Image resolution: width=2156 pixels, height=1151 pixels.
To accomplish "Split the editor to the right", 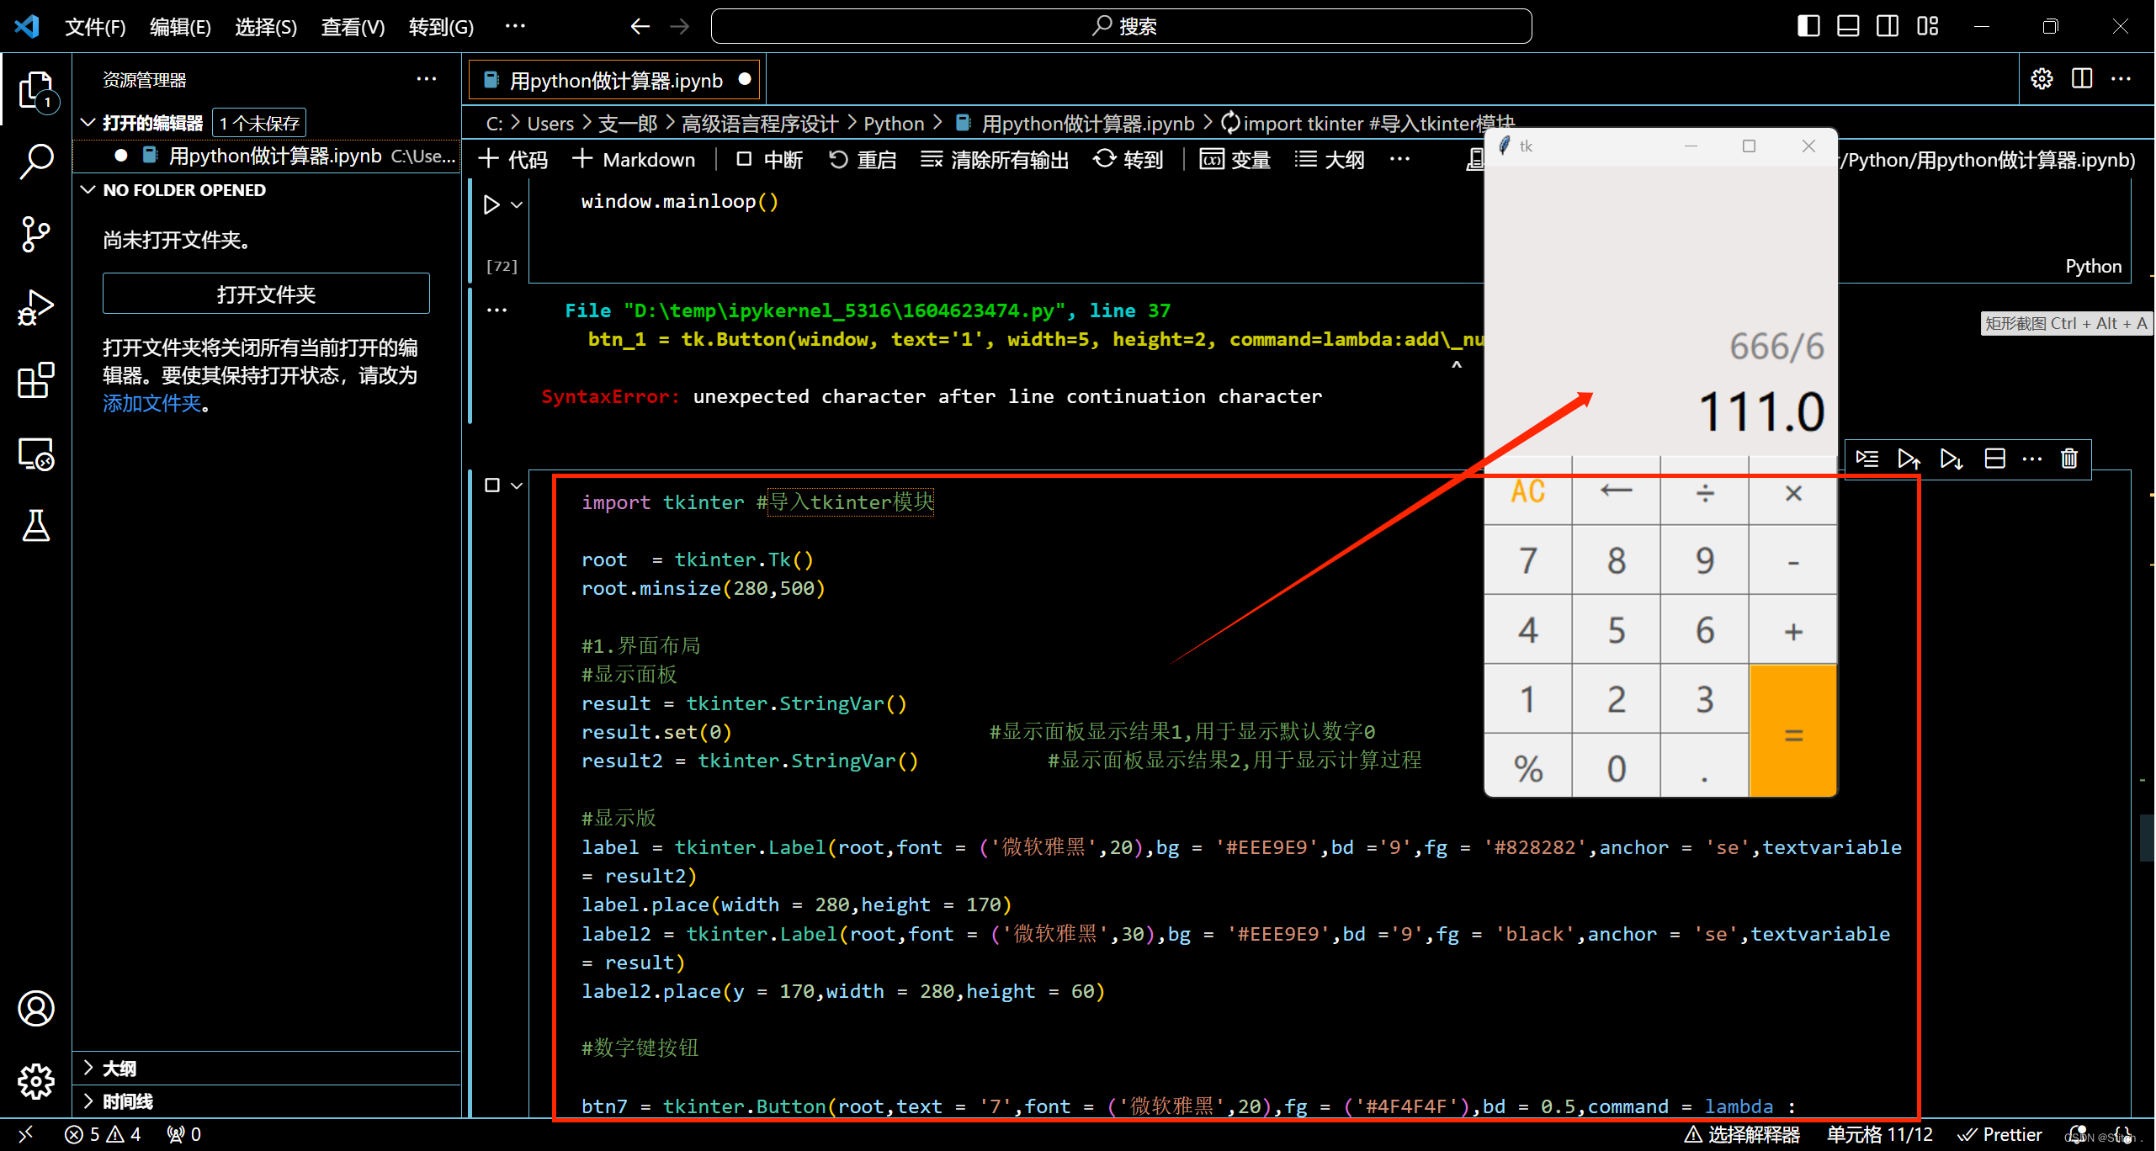I will point(2082,79).
